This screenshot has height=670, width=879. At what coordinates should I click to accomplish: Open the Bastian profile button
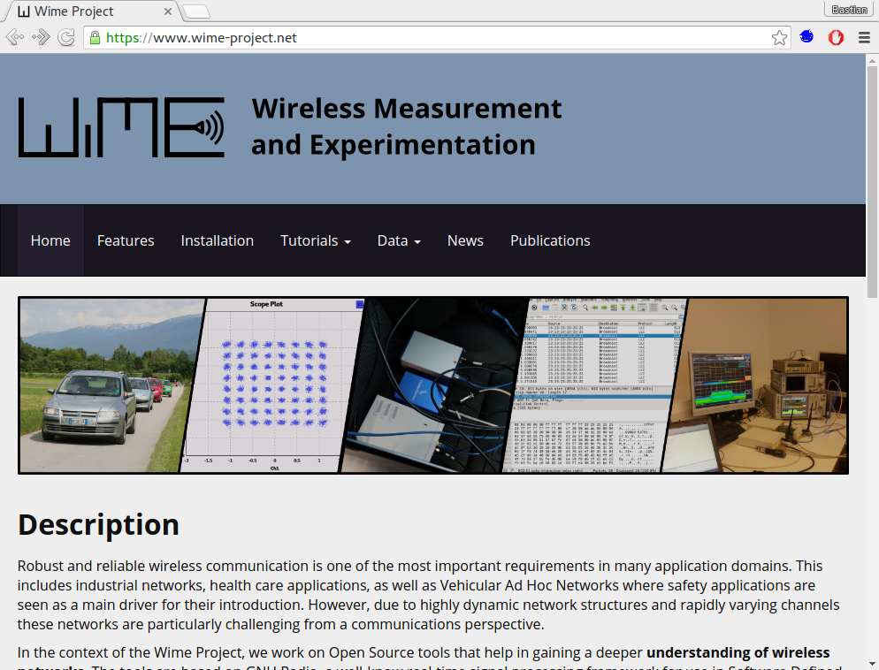pyautogui.click(x=851, y=10)
